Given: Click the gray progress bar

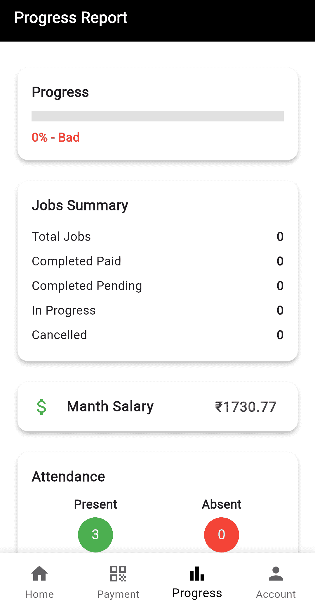Looking at the screenshot, I should pos(158,116).
